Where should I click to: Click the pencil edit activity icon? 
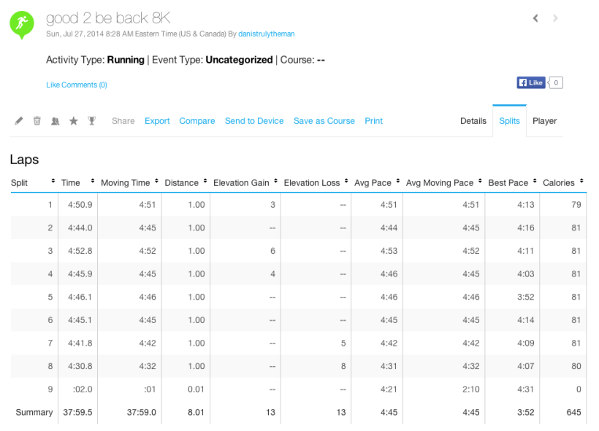click(19, 121)
